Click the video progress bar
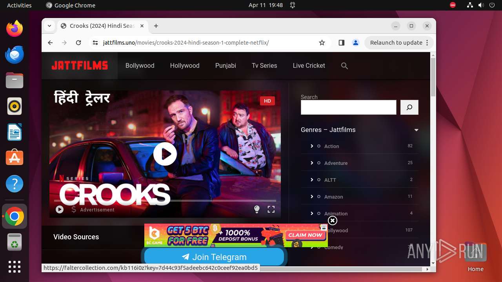The image size is (502, 282). point(165,201)
